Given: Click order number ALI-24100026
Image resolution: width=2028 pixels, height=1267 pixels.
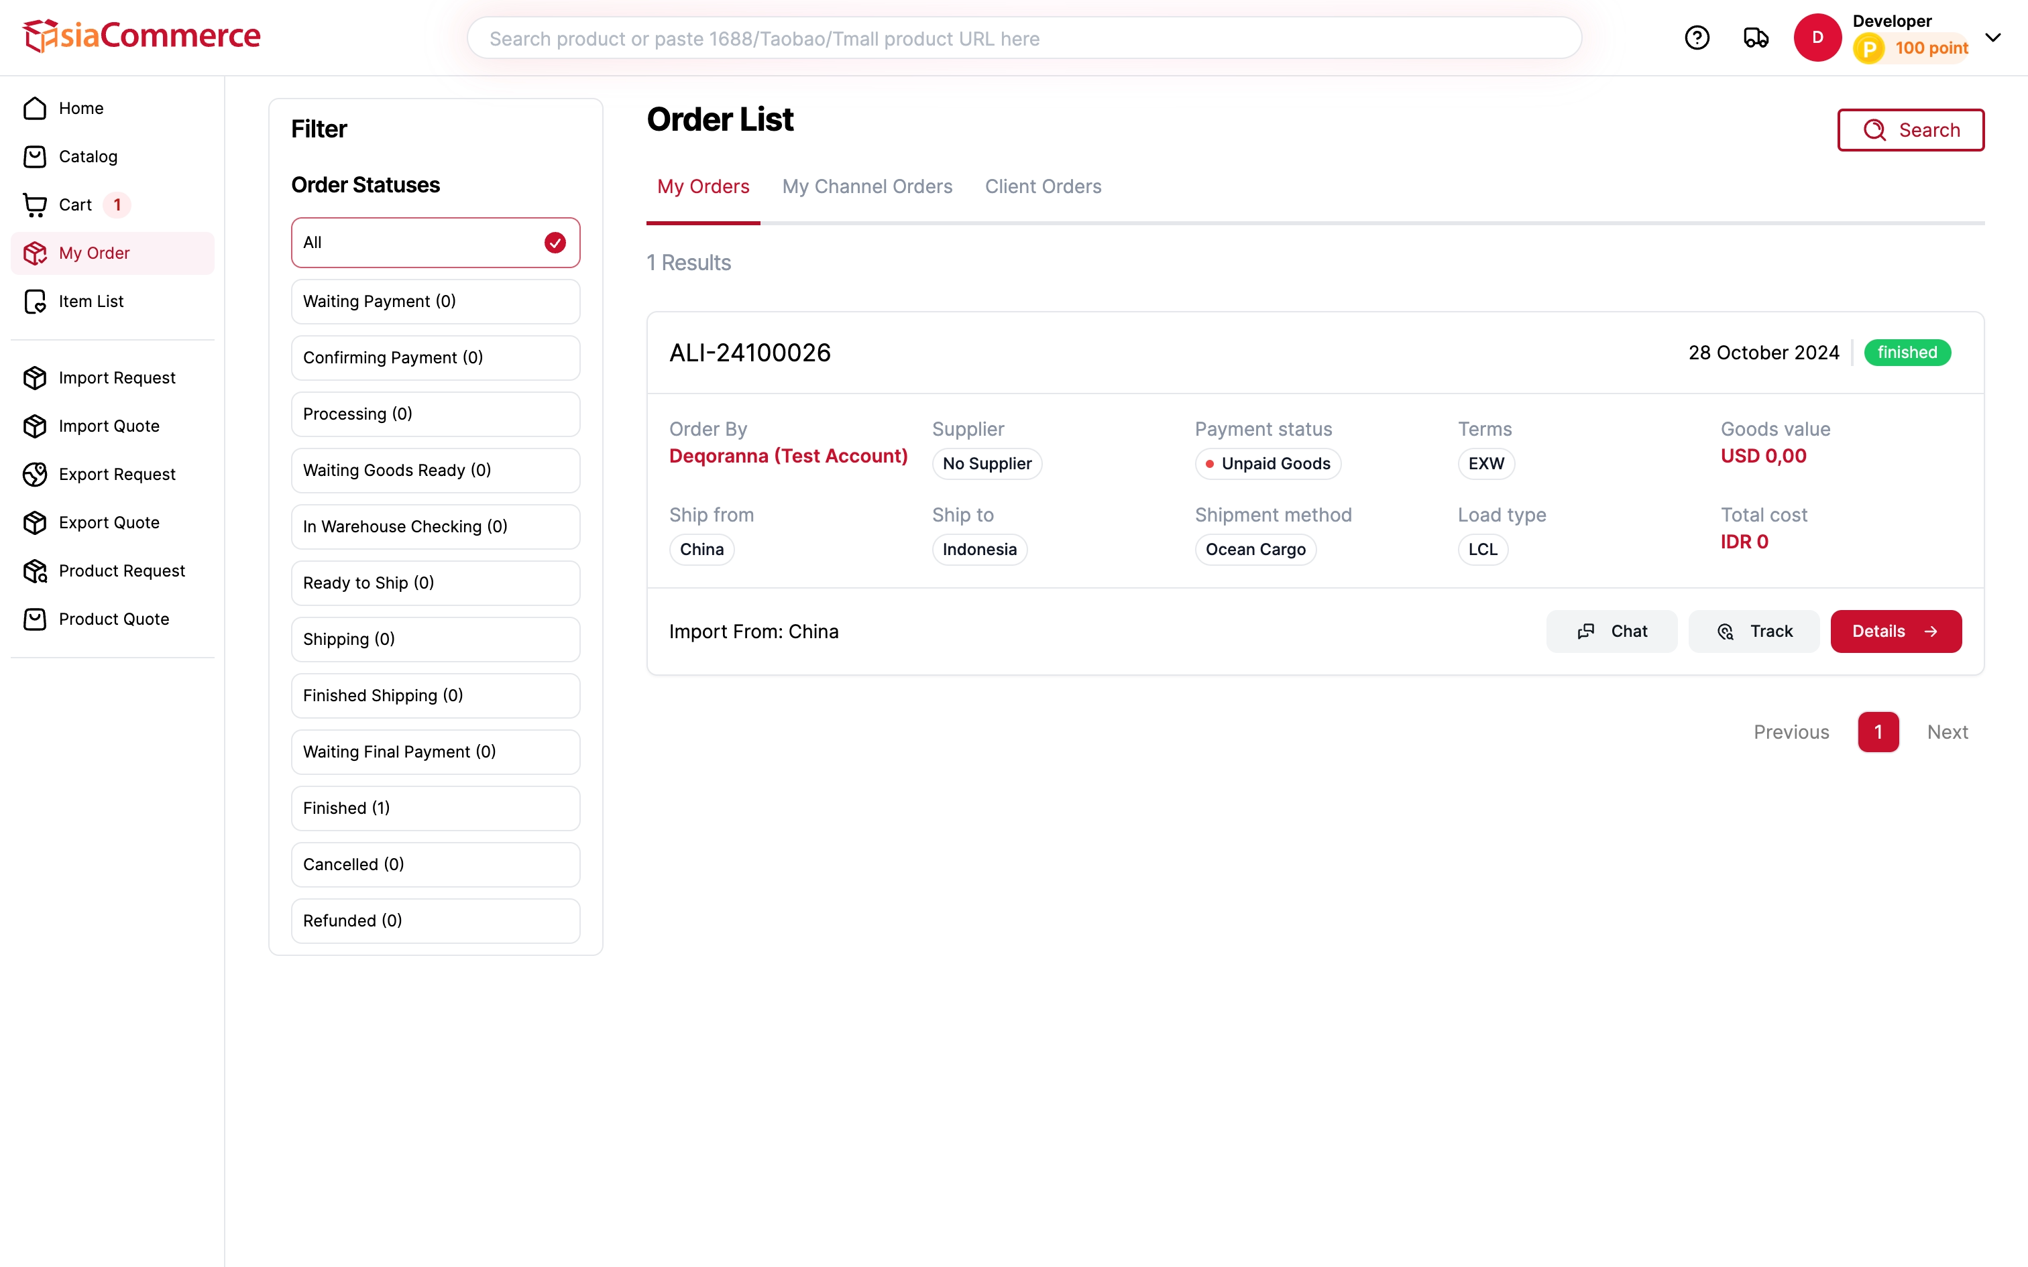Looking at the screenshot, I should click(750, 353).
